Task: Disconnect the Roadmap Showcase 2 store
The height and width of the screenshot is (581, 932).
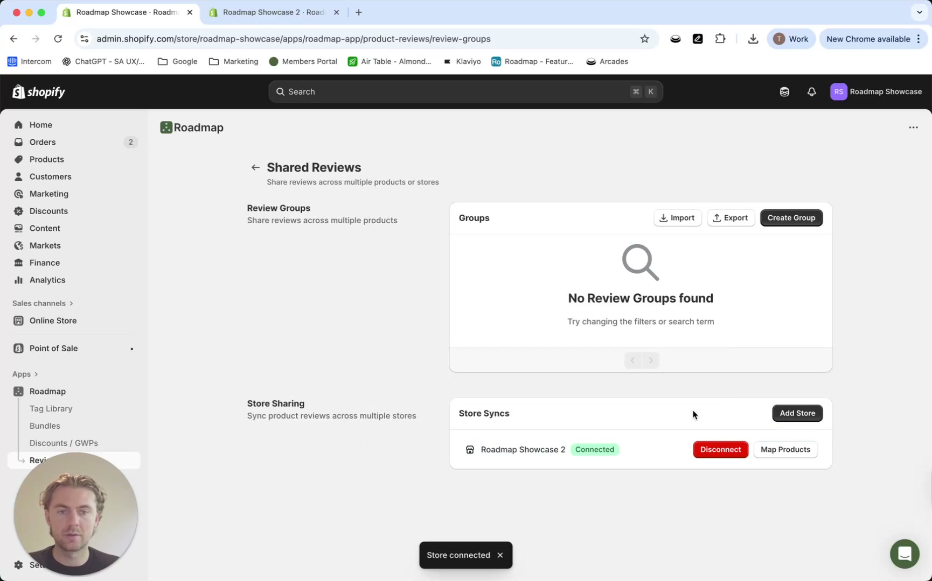Action: (x=720, y=449)
